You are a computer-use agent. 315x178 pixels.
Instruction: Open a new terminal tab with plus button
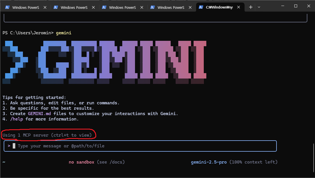coord(250,7)
